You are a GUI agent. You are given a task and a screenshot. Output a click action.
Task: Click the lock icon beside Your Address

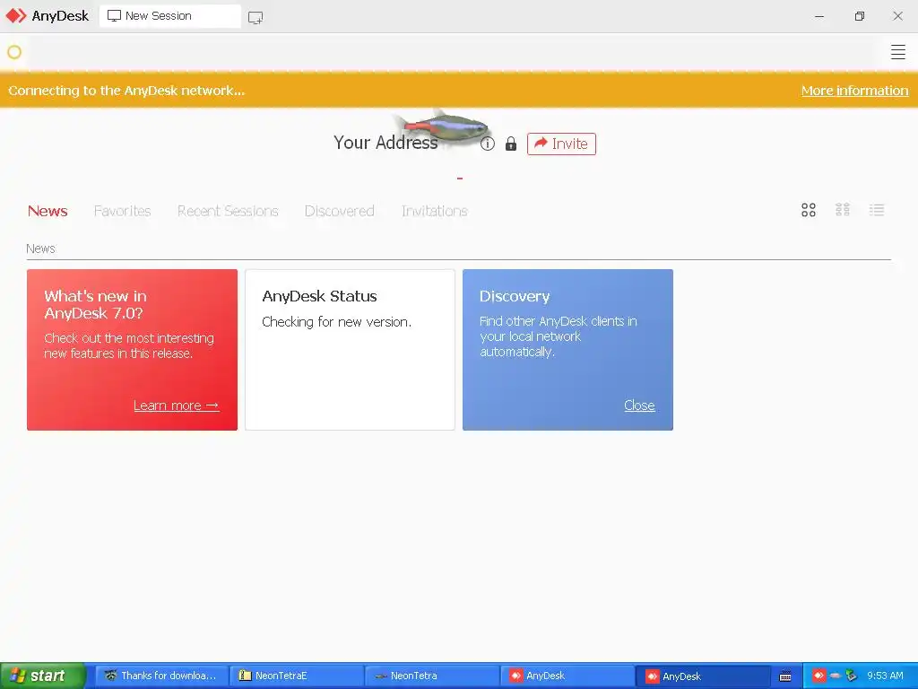[510, 144]
